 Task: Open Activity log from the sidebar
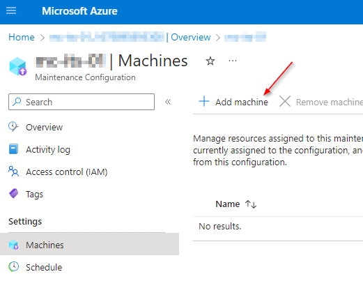click(48, 149)
